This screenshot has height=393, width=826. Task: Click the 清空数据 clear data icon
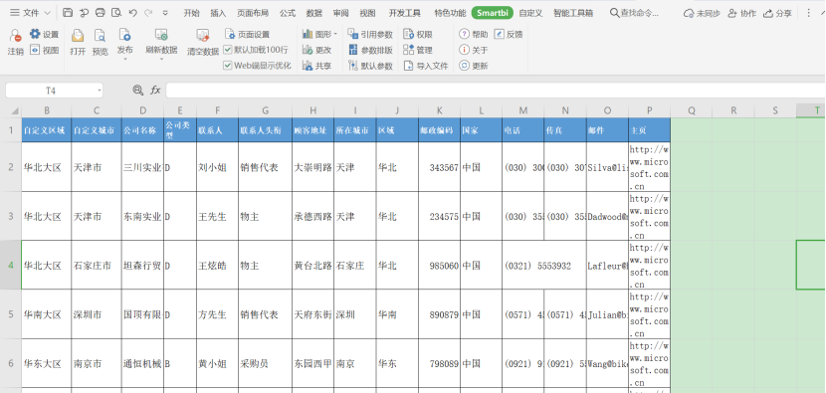pos(203,35)
